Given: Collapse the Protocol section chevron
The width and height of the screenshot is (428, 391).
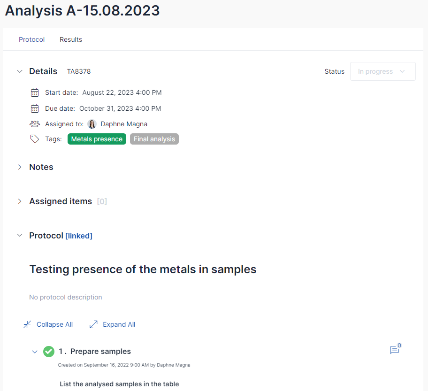Looking at the screenshot, I should pos(20,235).
